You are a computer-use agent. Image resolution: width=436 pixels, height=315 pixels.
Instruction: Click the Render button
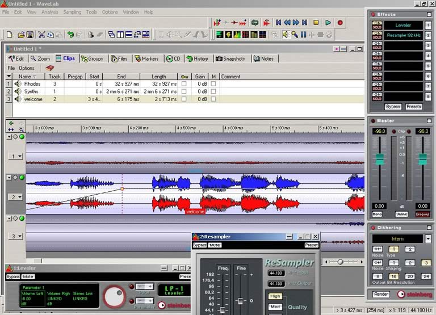click(x=381, y=294)
